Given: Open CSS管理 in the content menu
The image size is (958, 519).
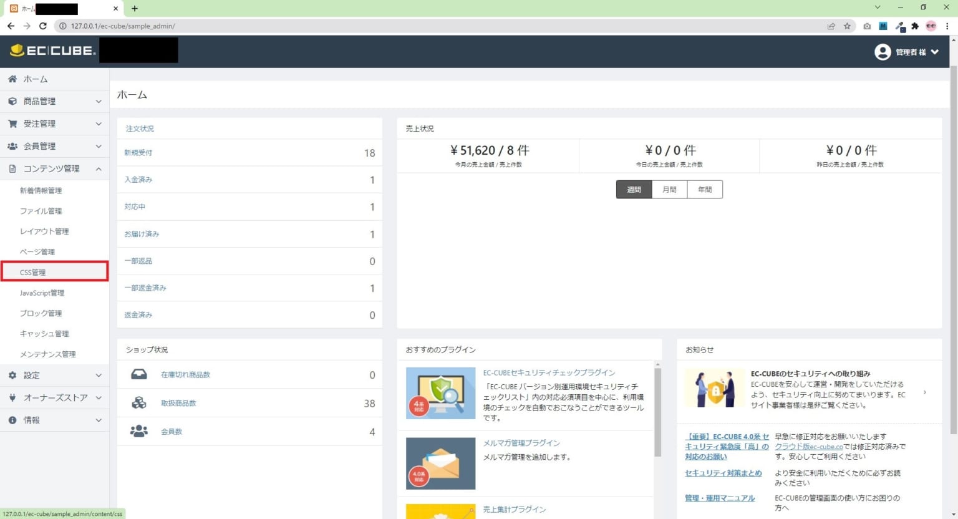Looking at the screenshot, I should tap(33, 273).
